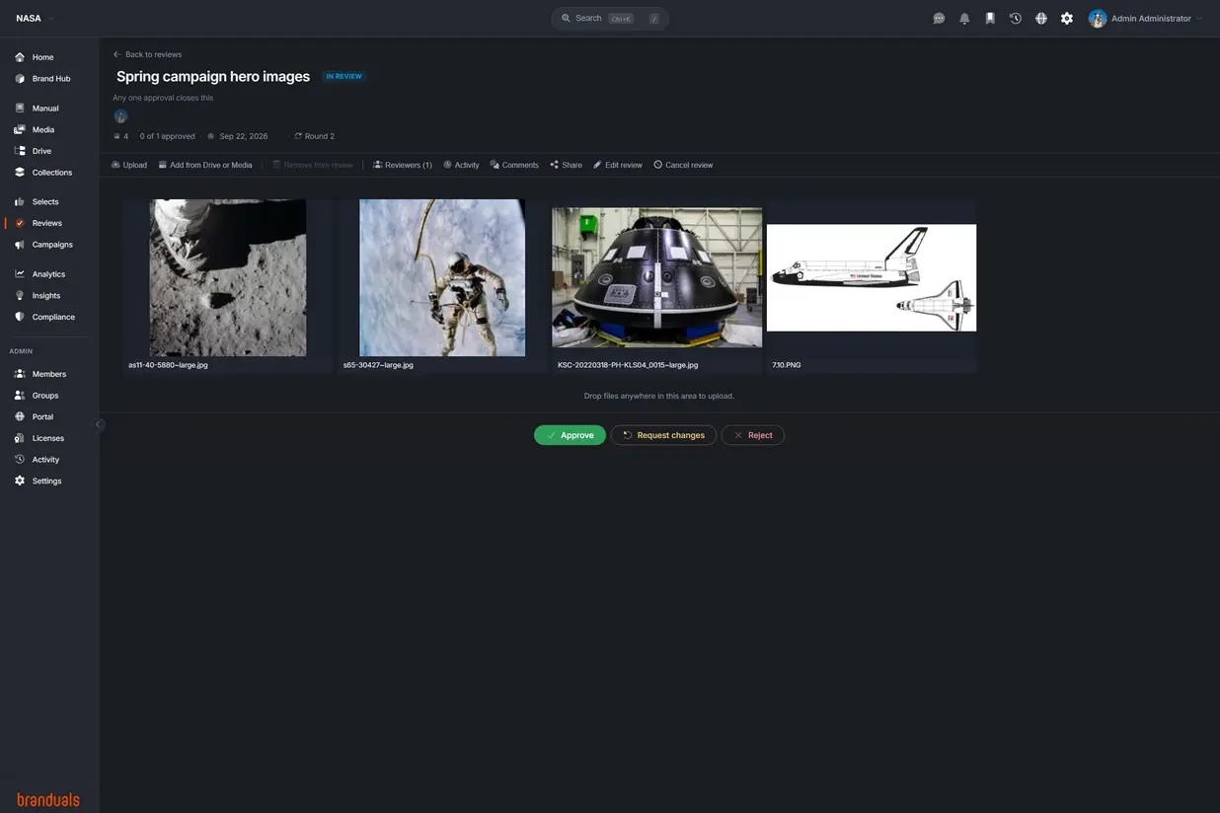The width and height of the screenshot is (1220, 813).
Task: Click the Request changes button
Action: (663, 435)
